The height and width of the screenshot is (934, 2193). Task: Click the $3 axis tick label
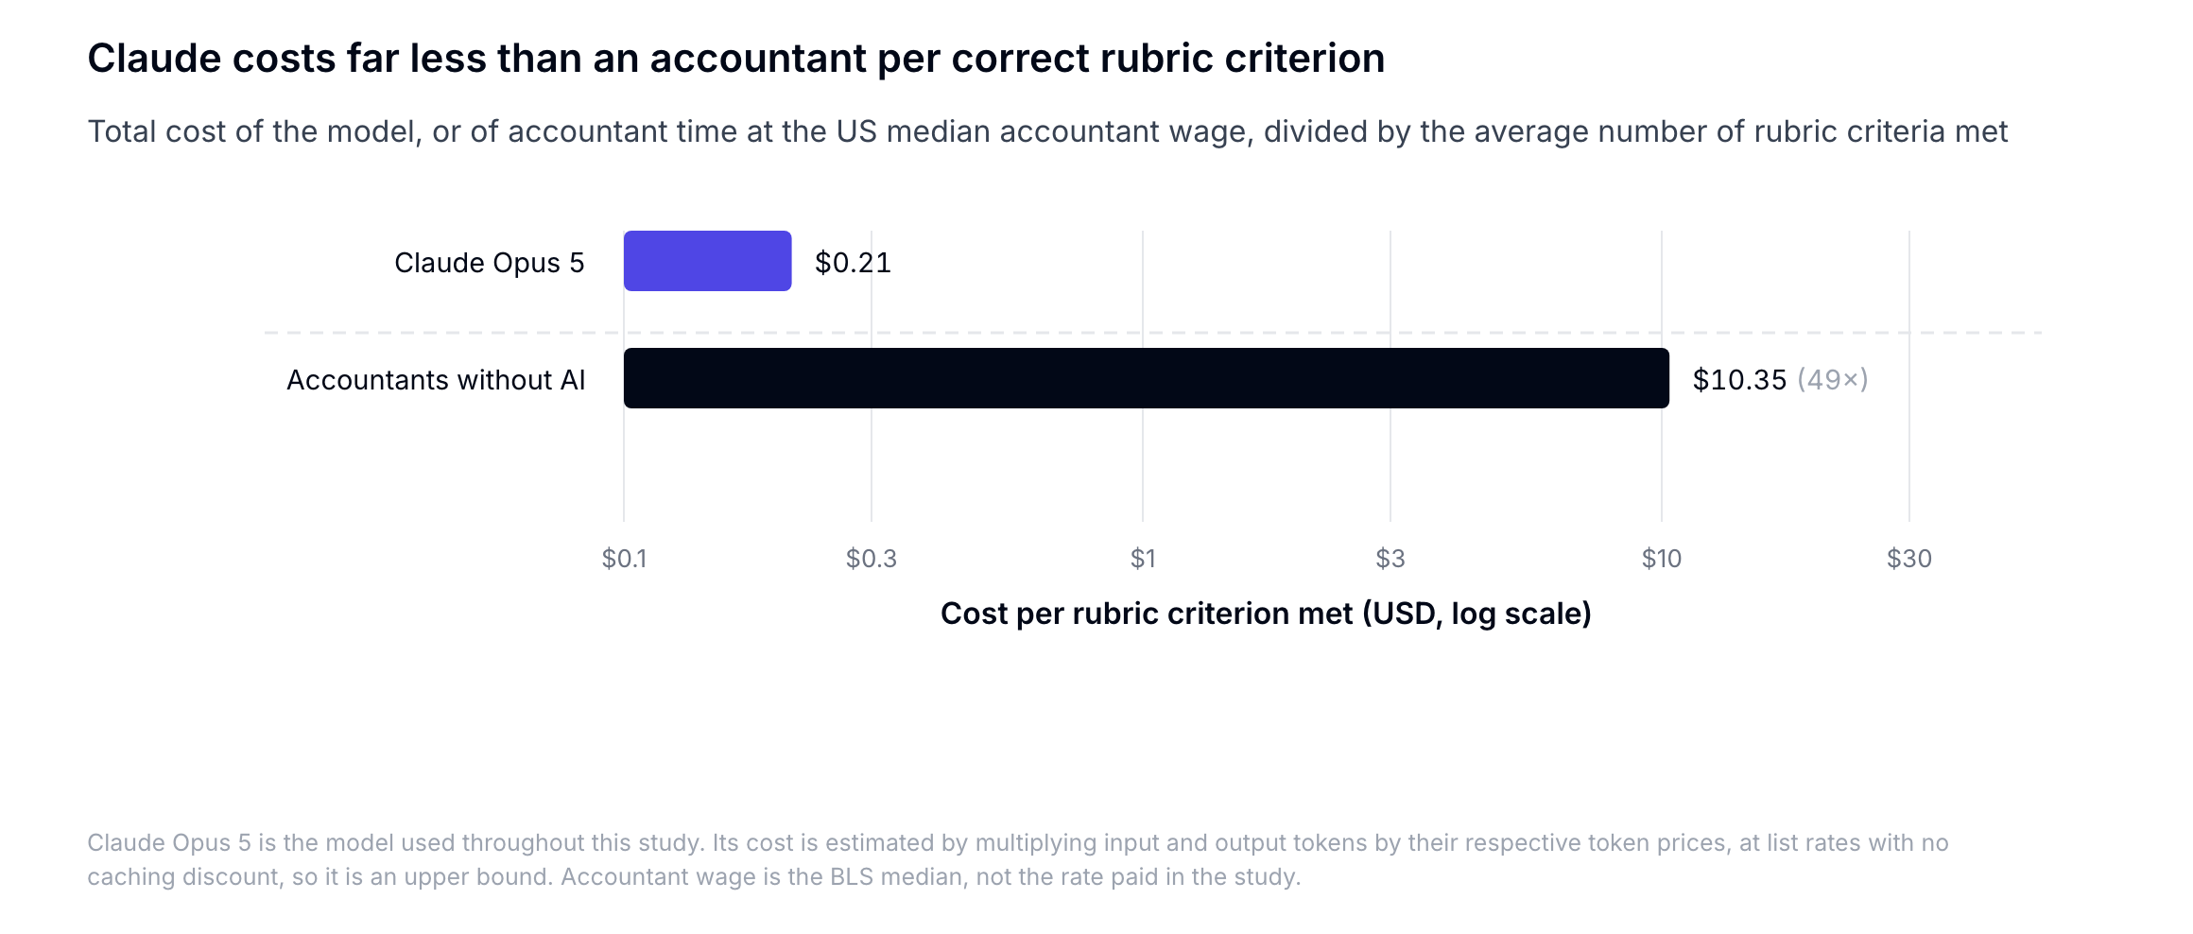(x=1390, y=559)
